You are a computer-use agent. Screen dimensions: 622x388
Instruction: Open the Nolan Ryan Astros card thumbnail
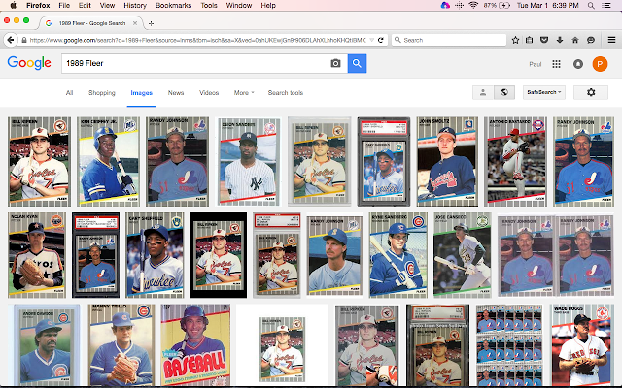37,255
